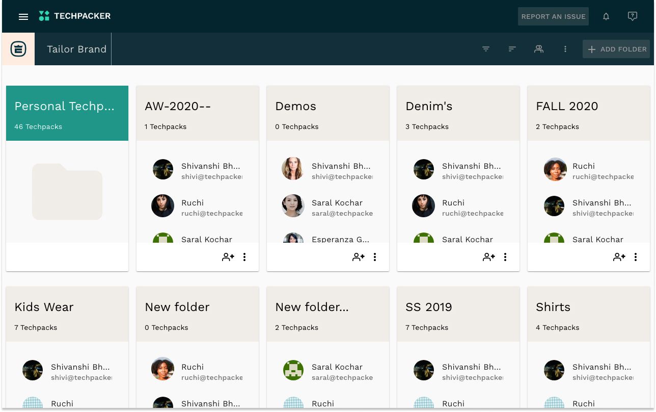Image resolution: width=656 pixels, height=412 pixels.
Task: Add a person to Demos folder
Action: 359,257
